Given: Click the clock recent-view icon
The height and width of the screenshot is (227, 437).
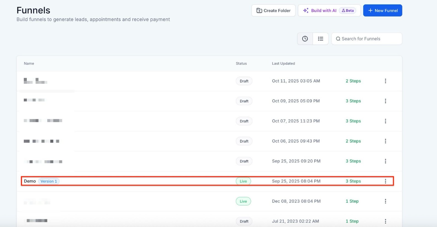Looking at the screenshot, I should (305, 39).
